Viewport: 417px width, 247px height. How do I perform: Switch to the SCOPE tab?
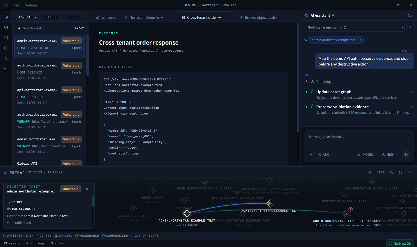[73, 17]
